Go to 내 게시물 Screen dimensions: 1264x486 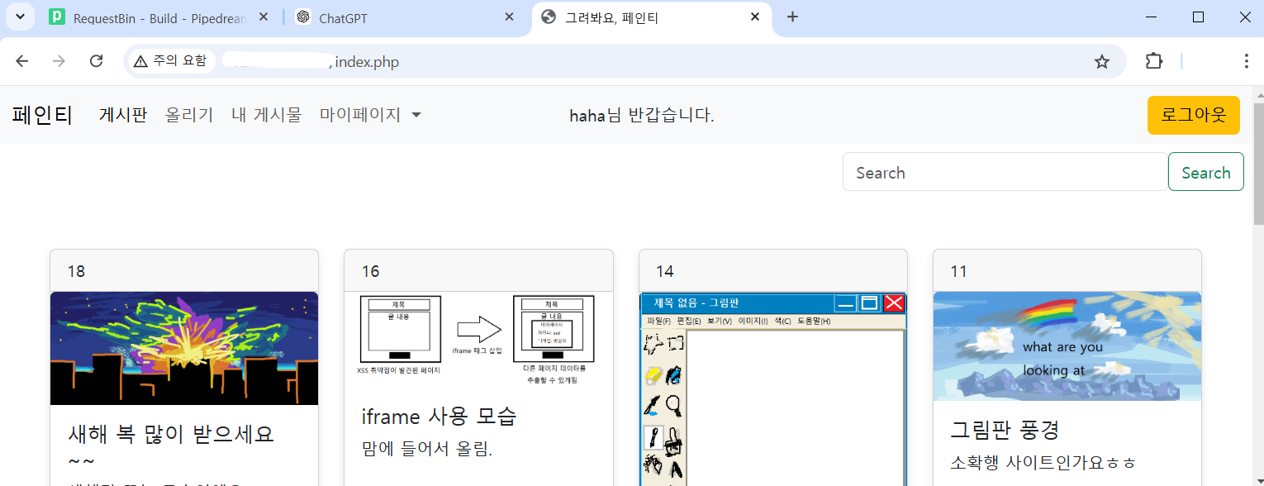pos(267,115)
